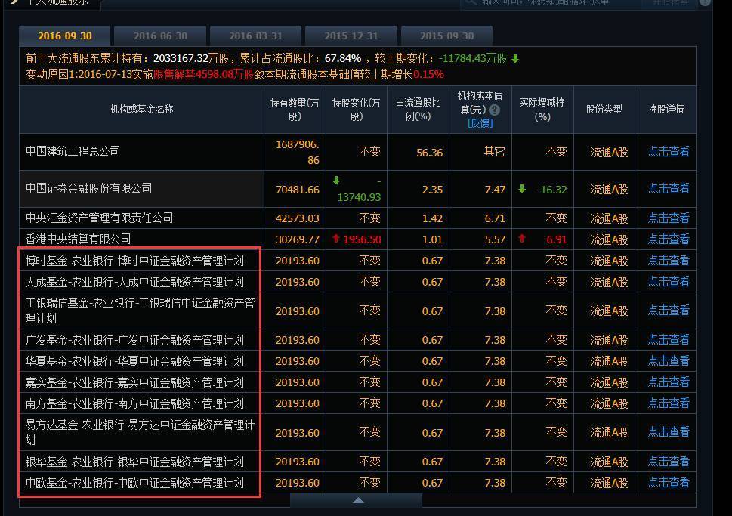Click the green arrow beside -16.32
The image size is (732, 516).
click(x=522, y=189)
